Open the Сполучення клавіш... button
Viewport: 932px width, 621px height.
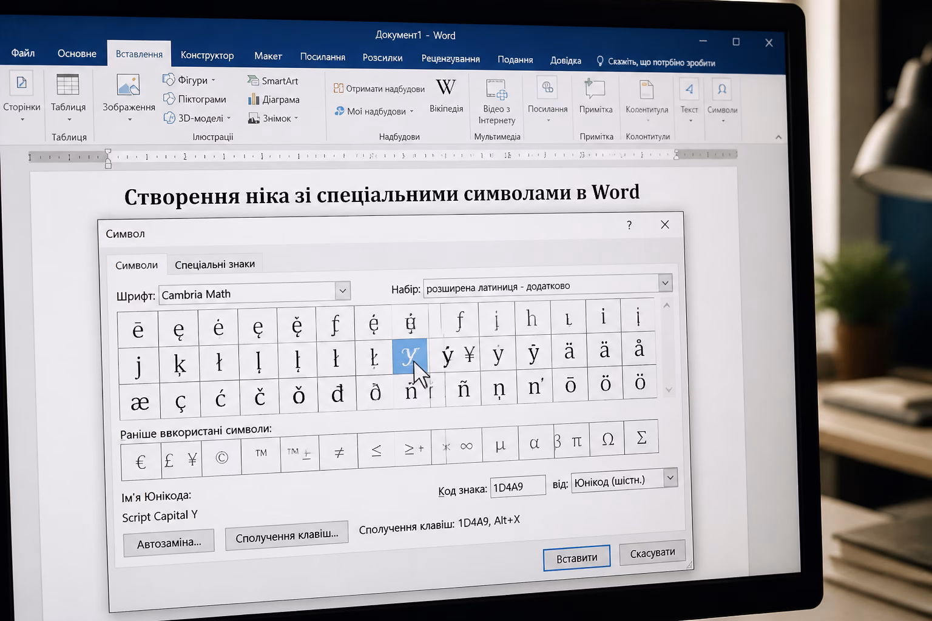click(286, 535)
